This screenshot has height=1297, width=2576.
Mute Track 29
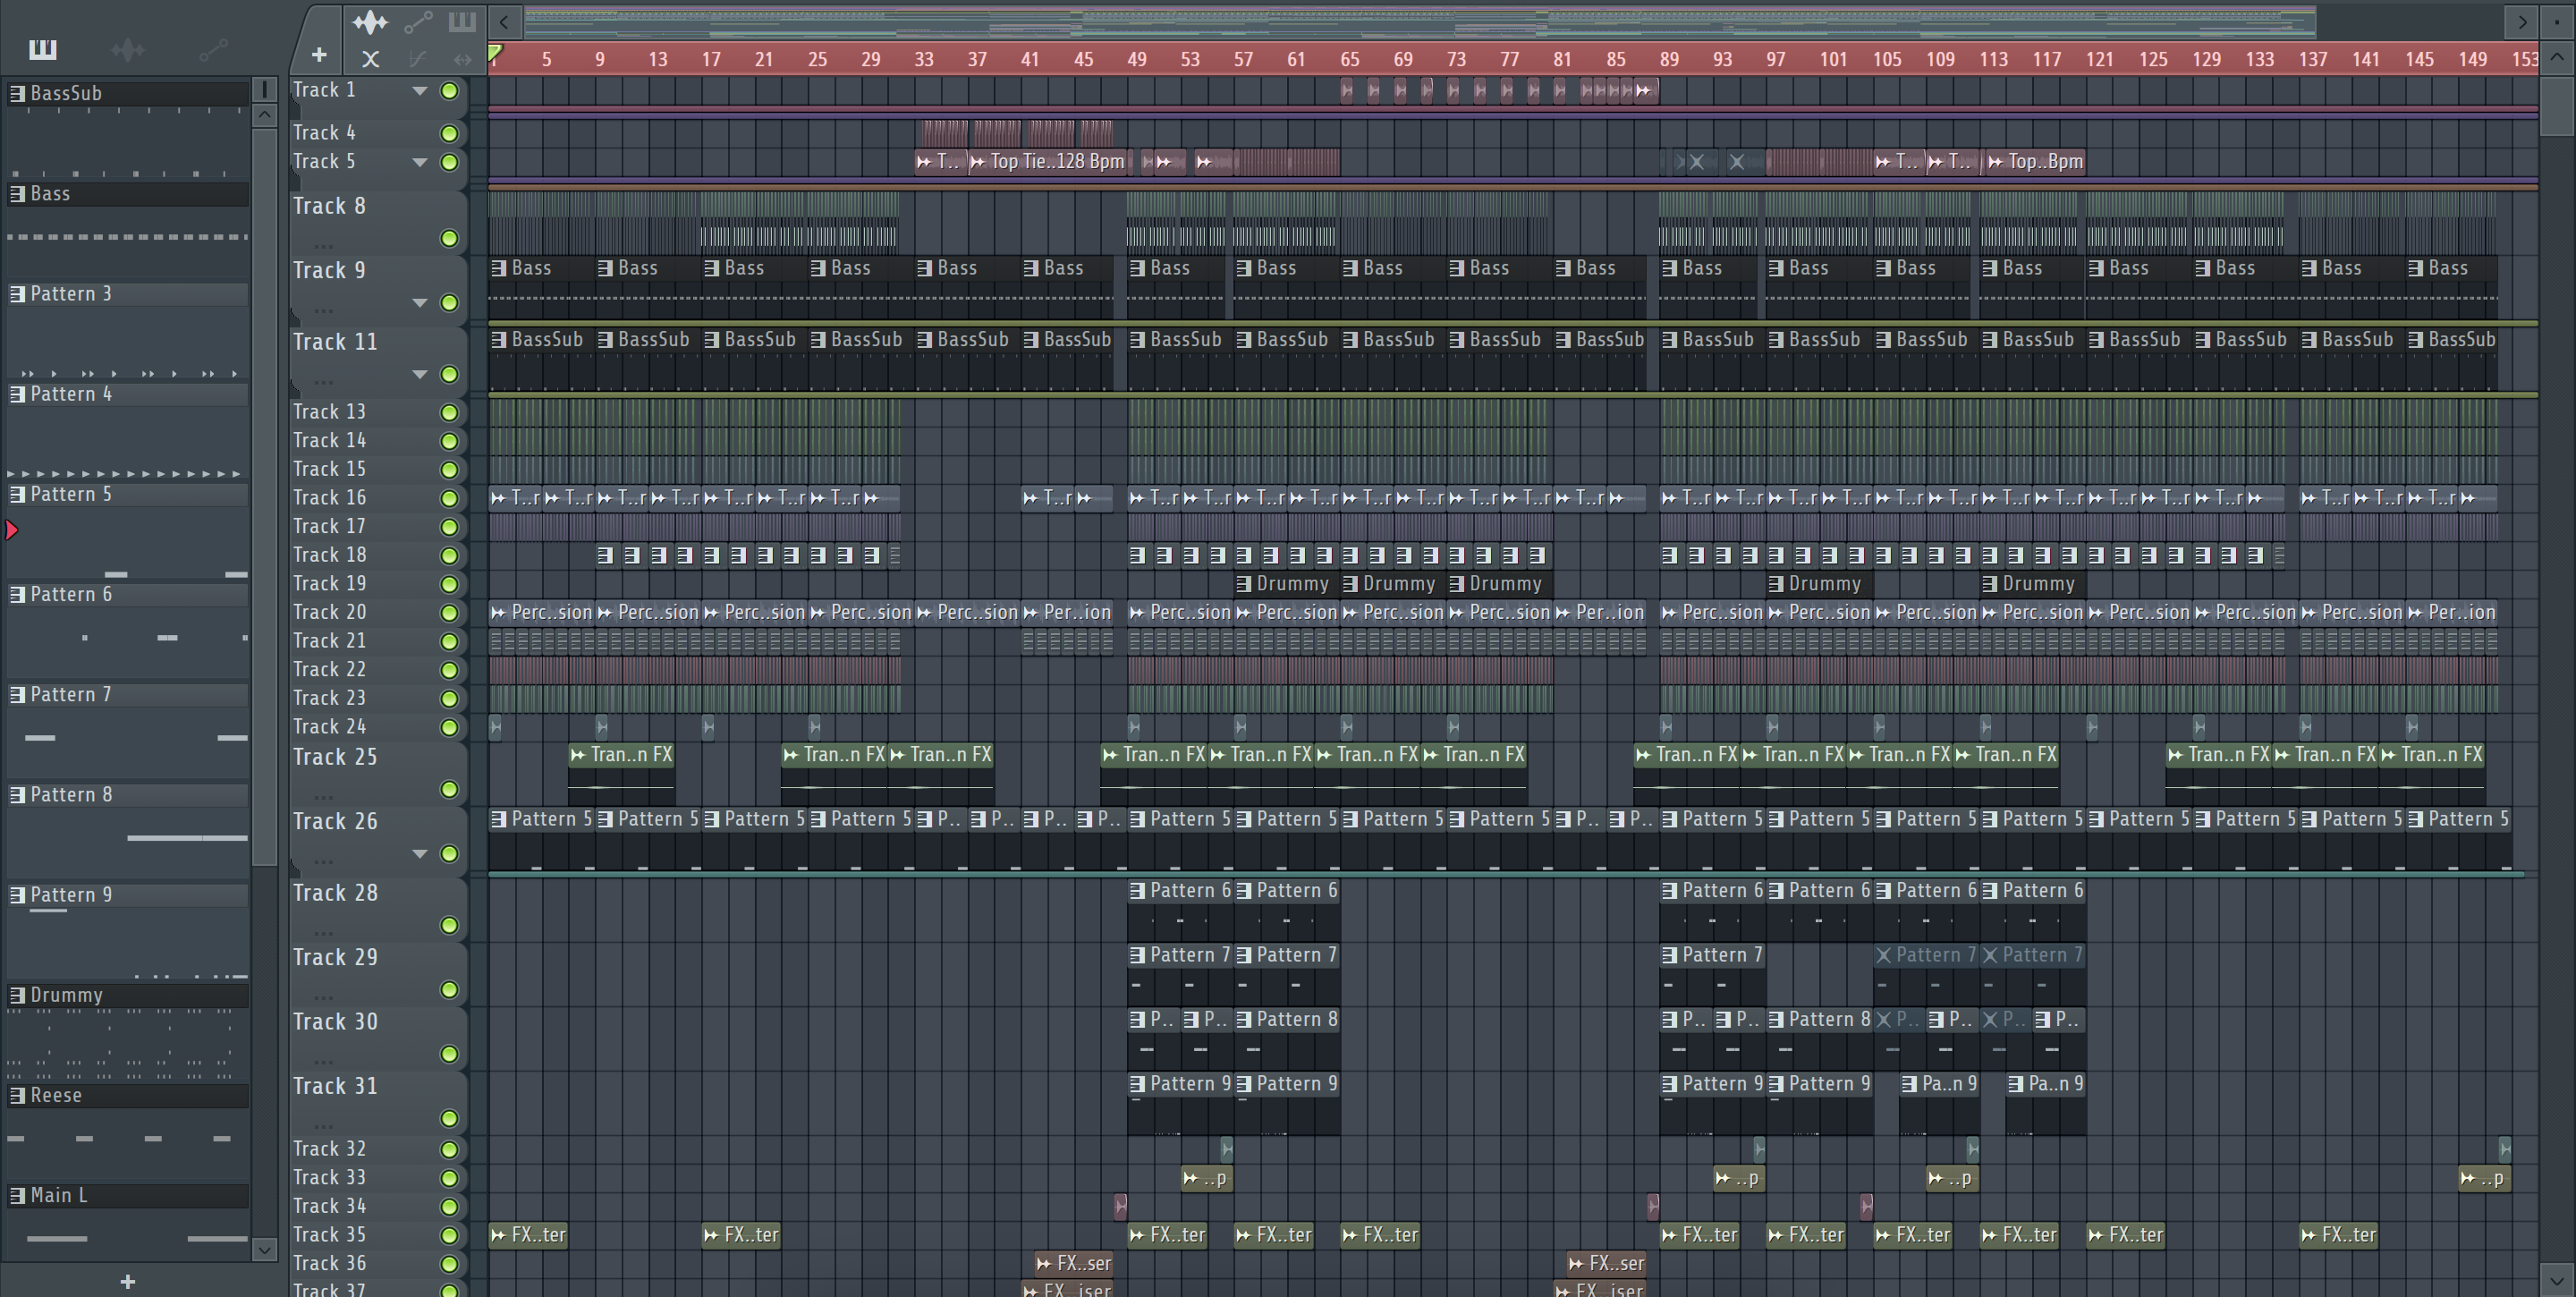(450, 990)
